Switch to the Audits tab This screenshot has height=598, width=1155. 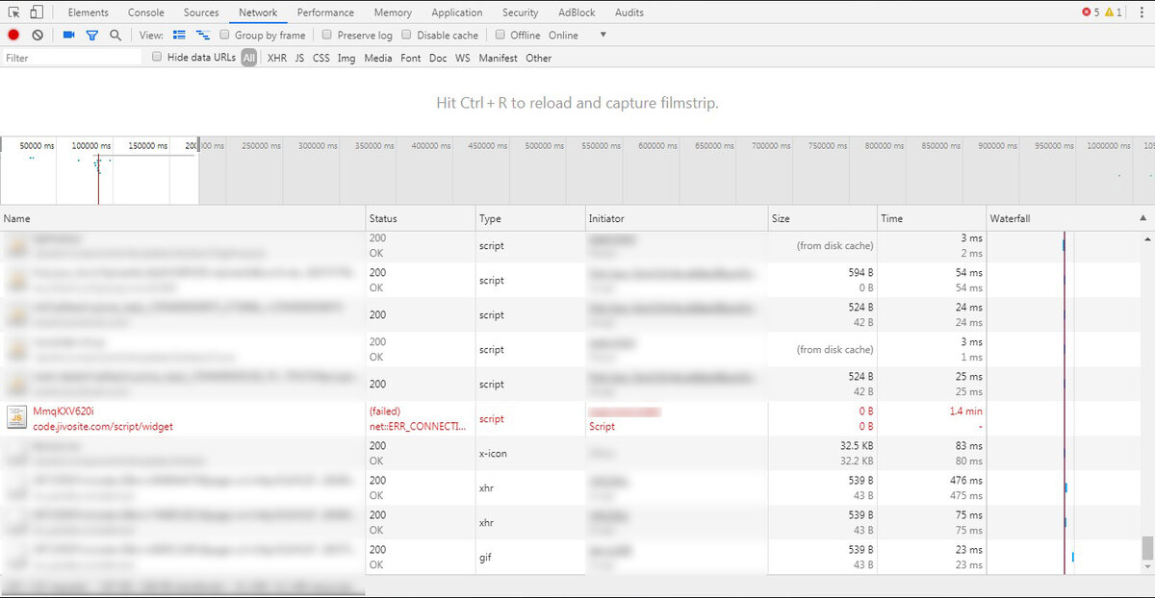[x=629, y=12]
